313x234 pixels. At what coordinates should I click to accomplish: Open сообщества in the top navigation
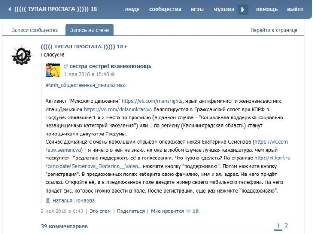pyautogui.click(x=165, y=9)
